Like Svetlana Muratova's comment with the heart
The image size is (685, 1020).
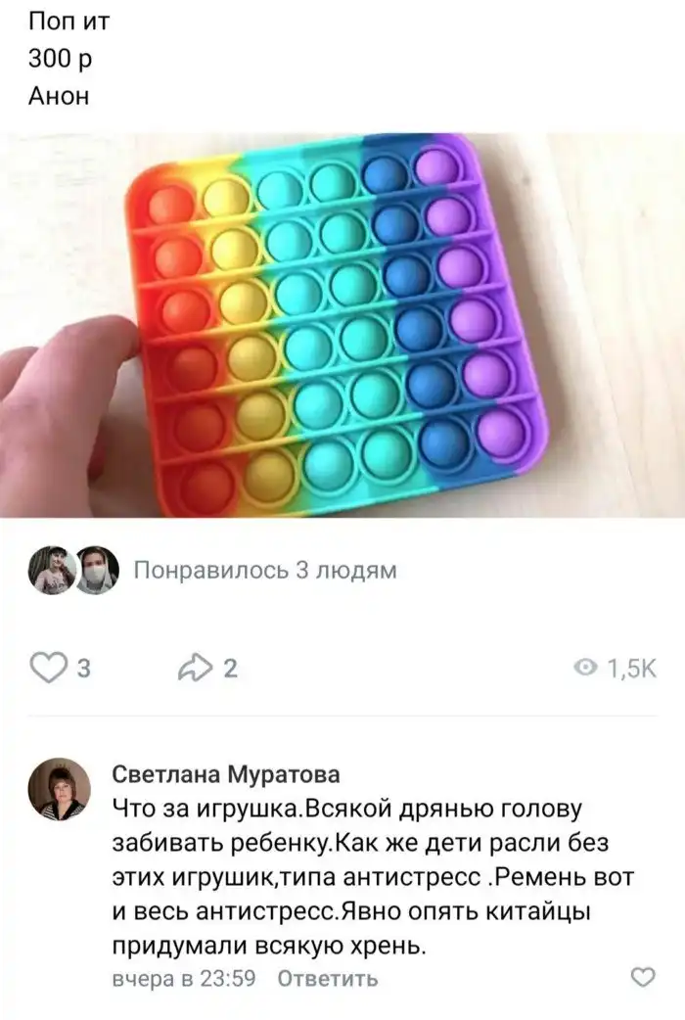643,977
